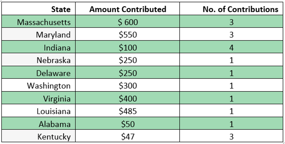
Task: Select the $550 amount for Maryland
Action: pos(128,35)
